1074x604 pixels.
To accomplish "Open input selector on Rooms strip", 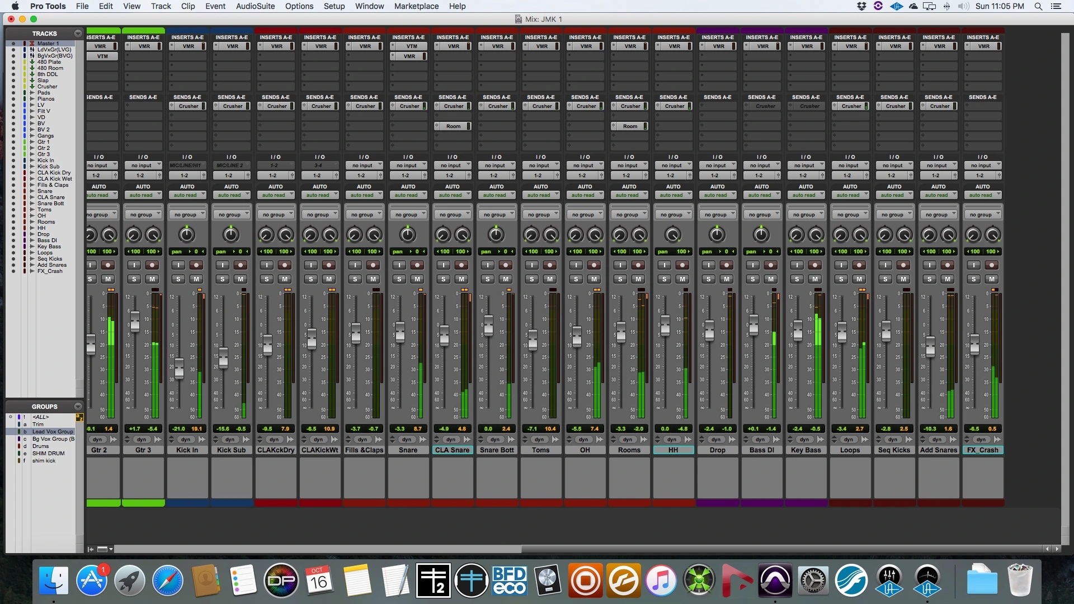I will pos(629,166).
